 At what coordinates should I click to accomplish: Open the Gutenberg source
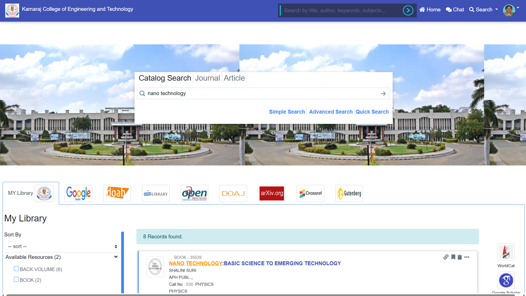(349, 193)
